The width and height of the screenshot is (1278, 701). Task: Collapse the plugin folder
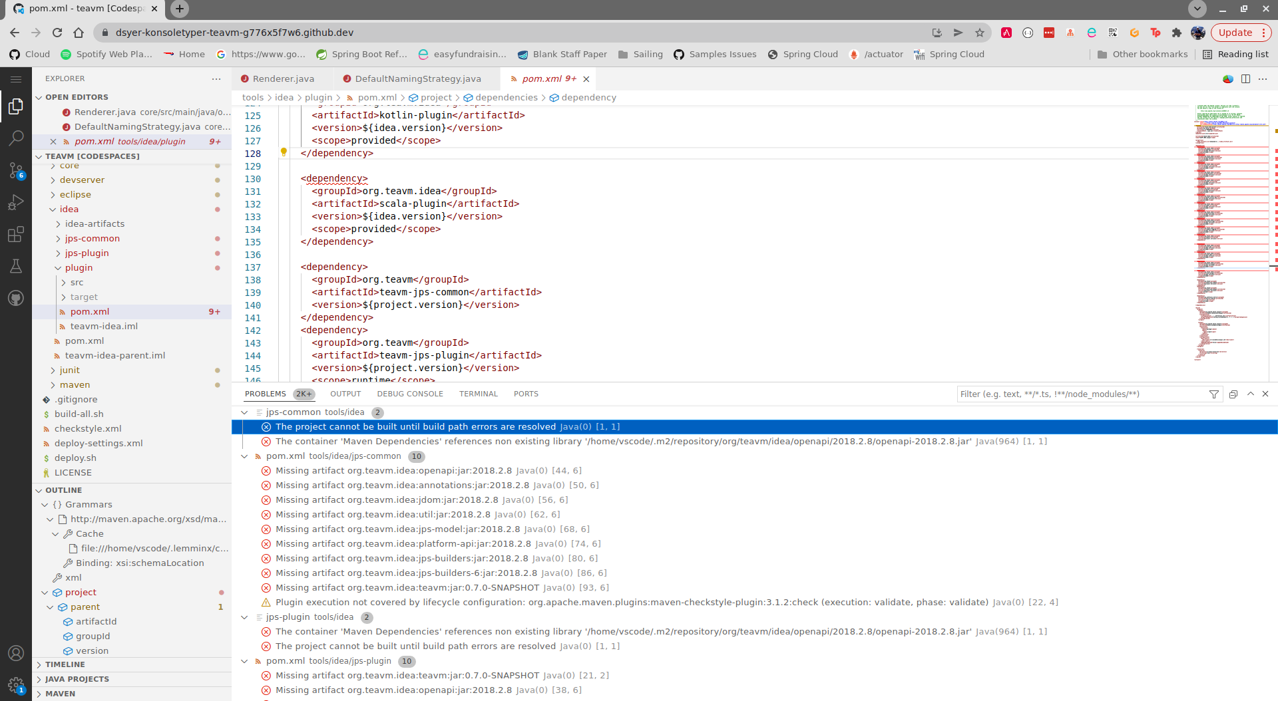point(59,268)
